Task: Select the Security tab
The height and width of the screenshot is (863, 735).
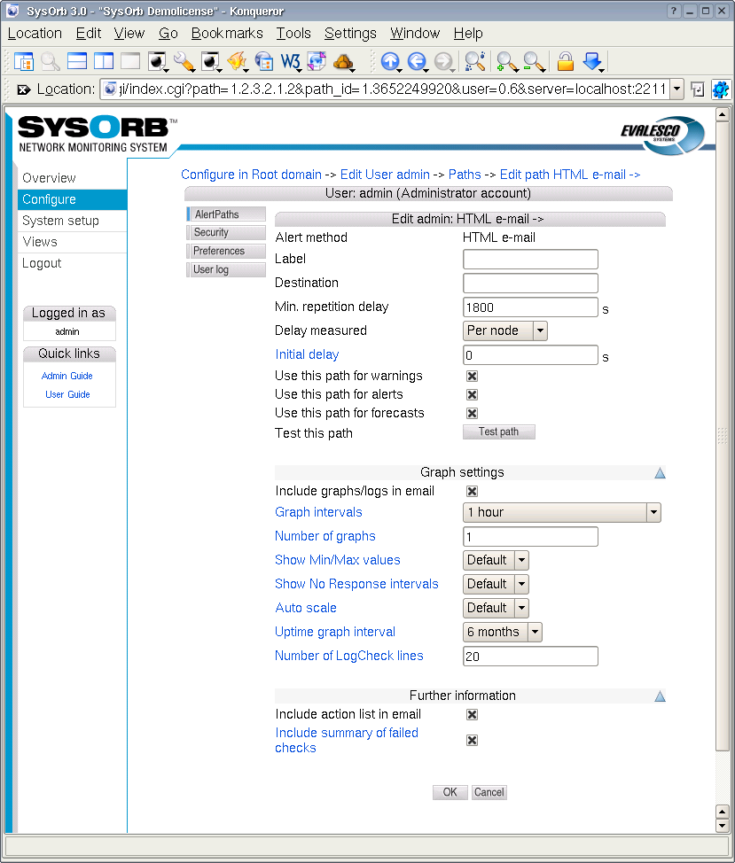Action: point(226,232)
